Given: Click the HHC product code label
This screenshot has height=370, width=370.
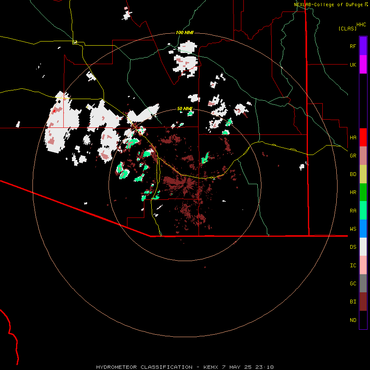Looking at the screenshot, I should (361, 25).
